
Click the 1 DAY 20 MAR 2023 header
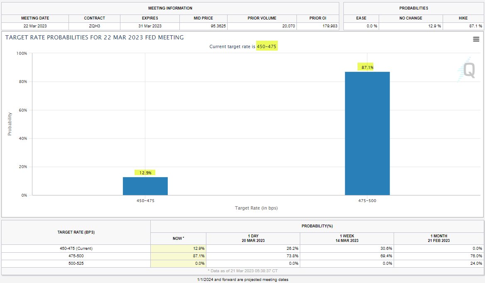click(253, 239)
